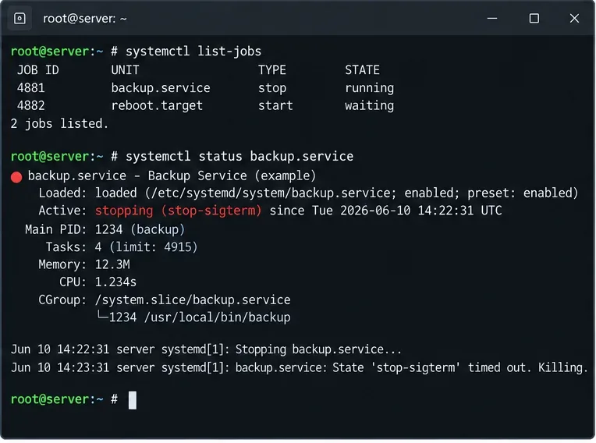Close the root@server terminal window
Image resolution: width=596 pixels, height=443 pixels.
pyautogui.click(x=574, y=18)
